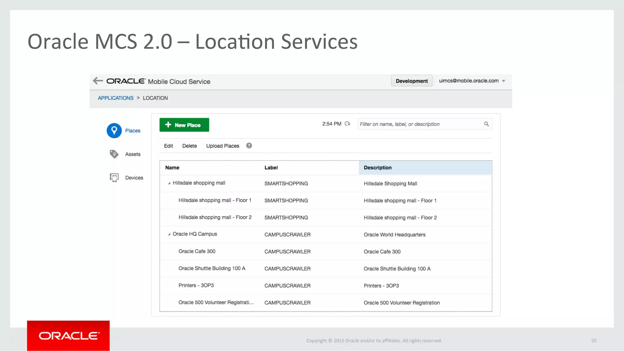Click the Edit action
Viewport: 624px width, 351px height.
tap(168, 146)
